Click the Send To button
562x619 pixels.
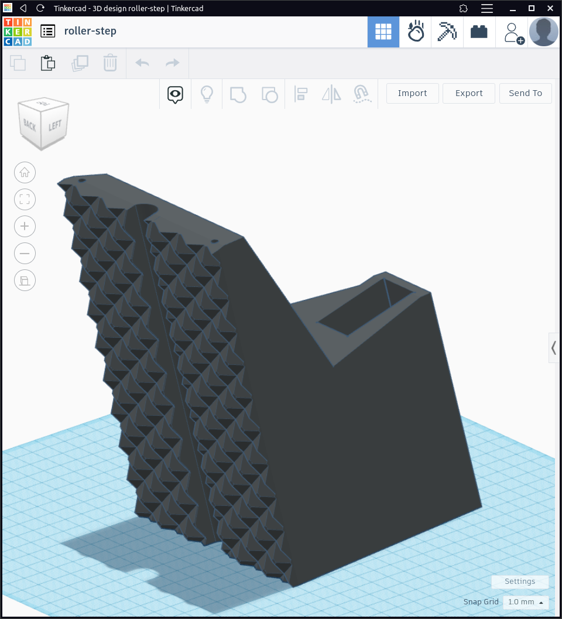tap(525, 93)
